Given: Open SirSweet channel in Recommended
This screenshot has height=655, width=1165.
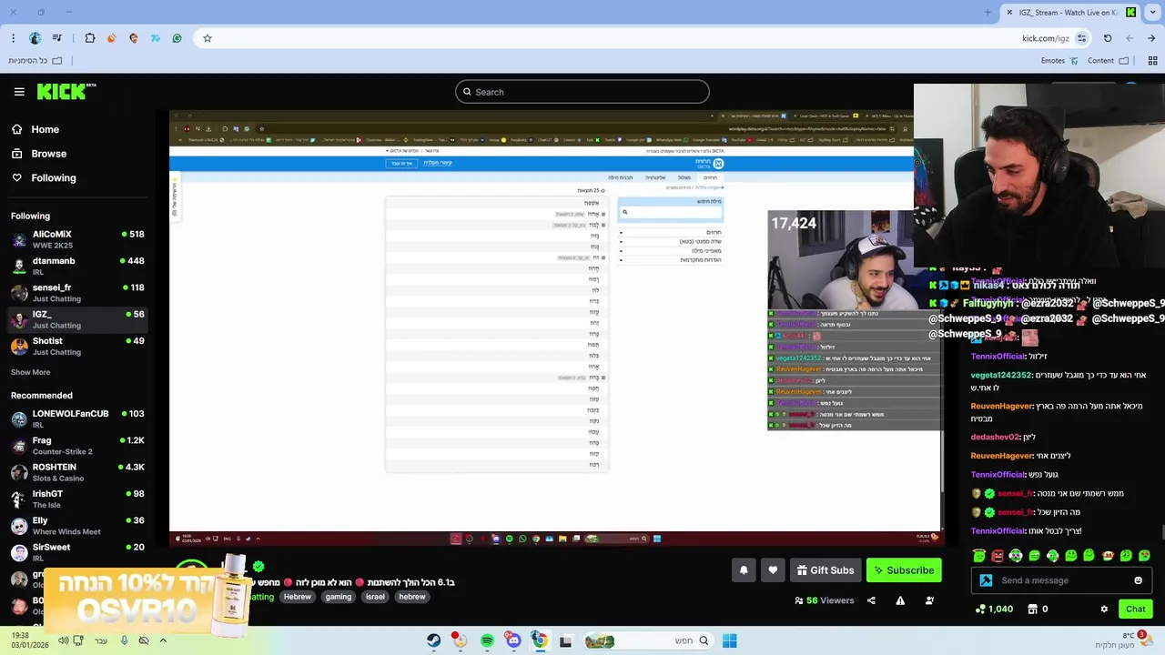Looking at the screenshot, I should pos(77,552).
